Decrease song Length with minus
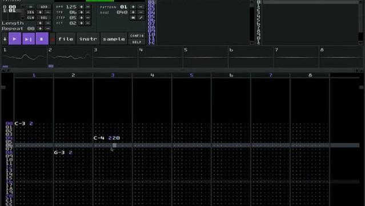 pyautogui.click(x=48, y=23)
